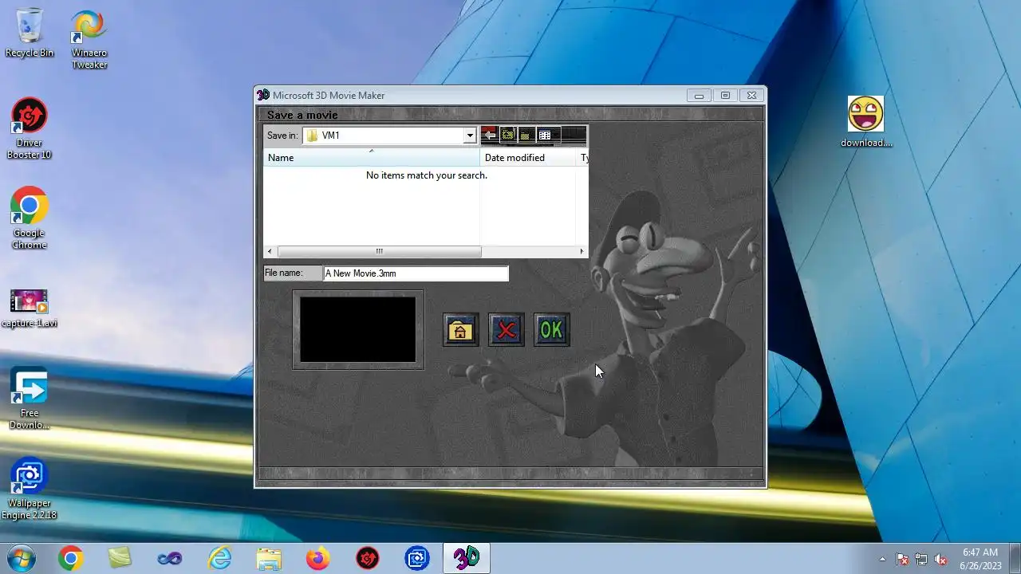
Task: Open Free Download desktop shortcut
Action: (30, 399)
